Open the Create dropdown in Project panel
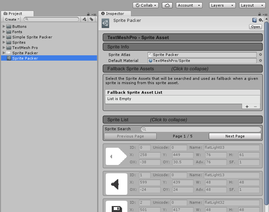This screenshot has height=212, width=269. [x=12, y=19]
